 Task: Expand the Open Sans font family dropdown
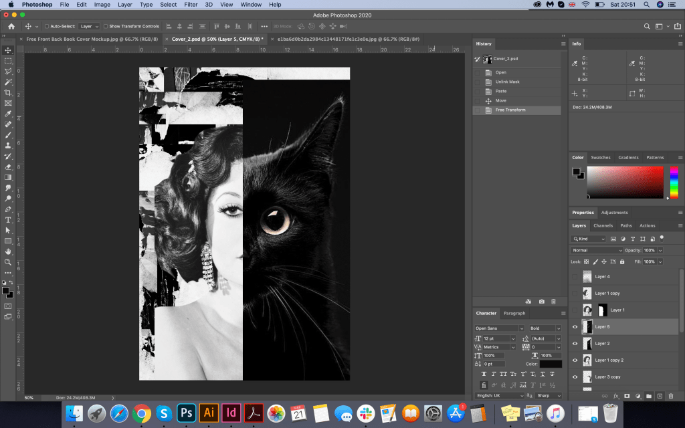click(499, 328)
